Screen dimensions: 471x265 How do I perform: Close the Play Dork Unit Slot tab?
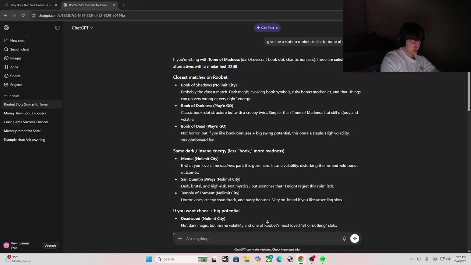56,5
